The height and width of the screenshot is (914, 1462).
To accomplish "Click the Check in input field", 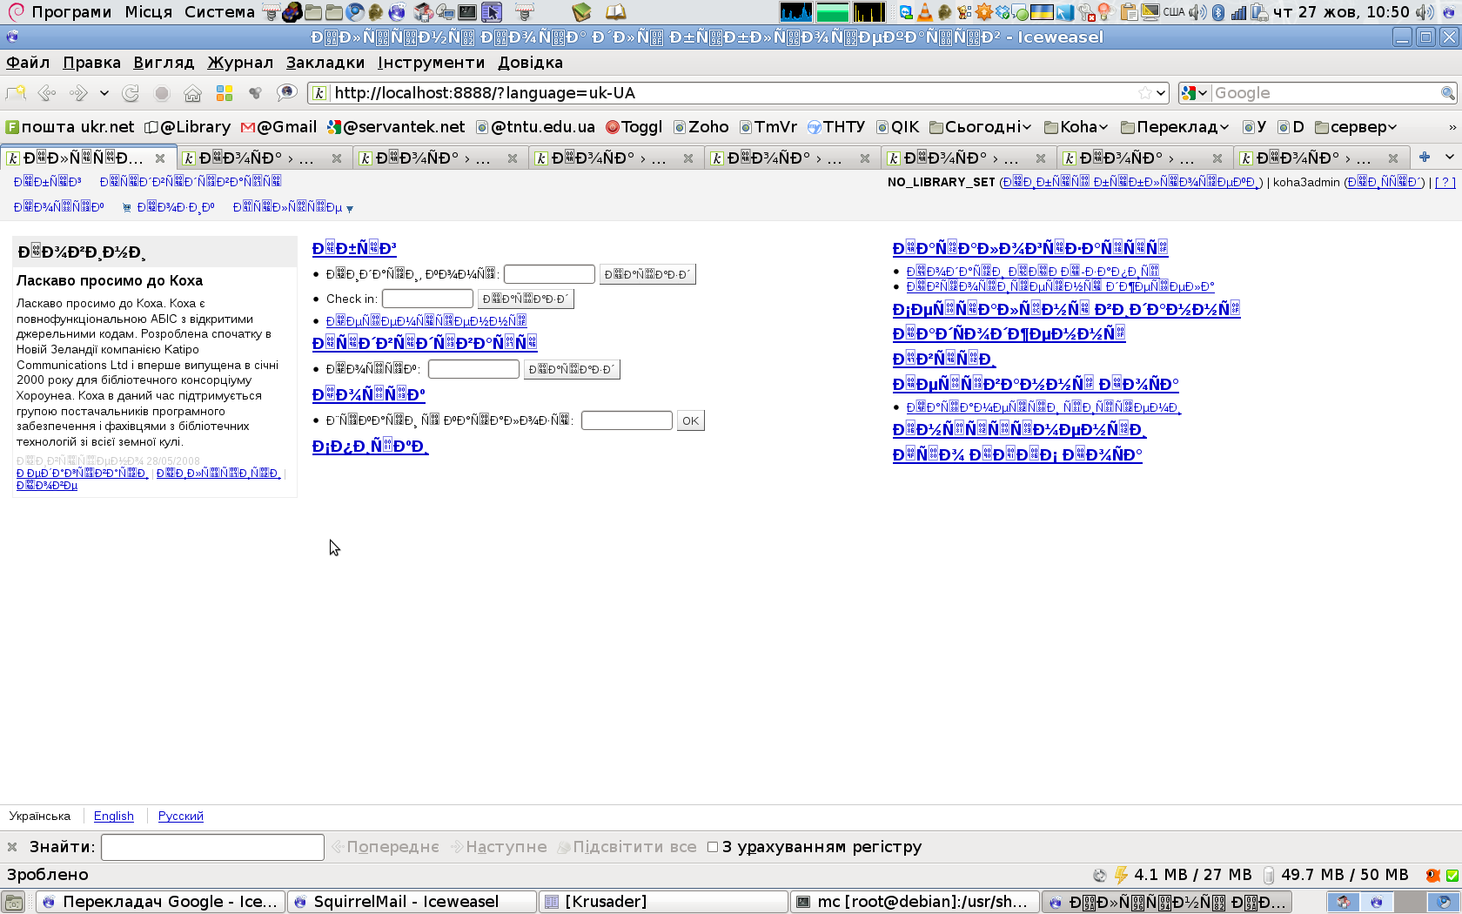I will [427, 299].
